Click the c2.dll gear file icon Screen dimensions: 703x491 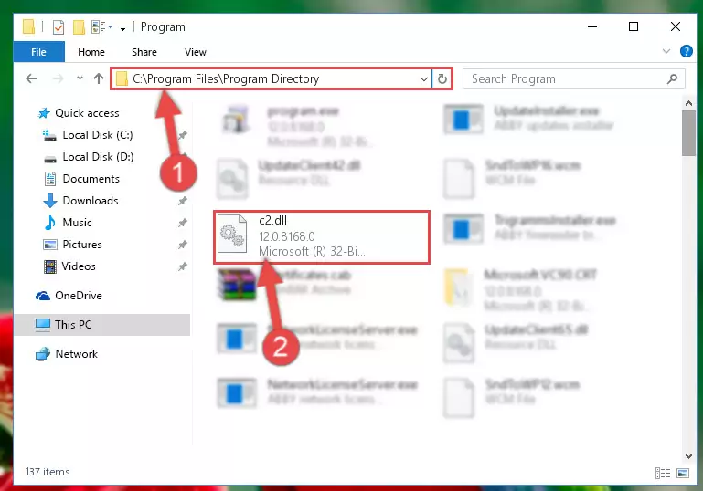coord(232,234)
